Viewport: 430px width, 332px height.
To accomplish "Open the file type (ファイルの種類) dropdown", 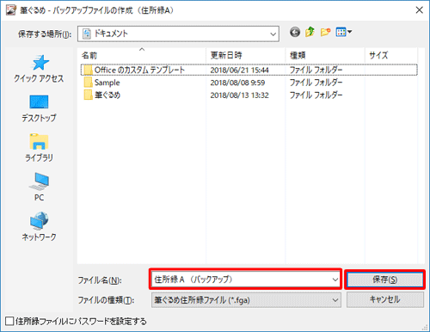I will tap(246, 300).
